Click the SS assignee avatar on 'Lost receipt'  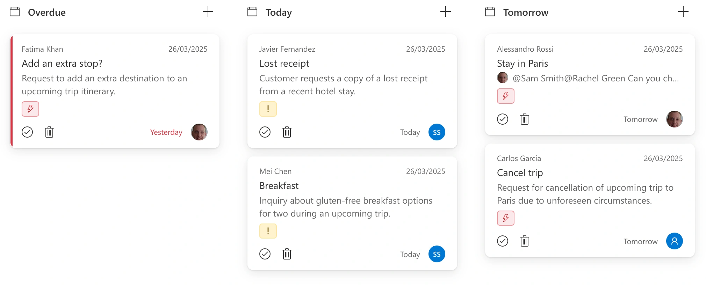(437, 132)
